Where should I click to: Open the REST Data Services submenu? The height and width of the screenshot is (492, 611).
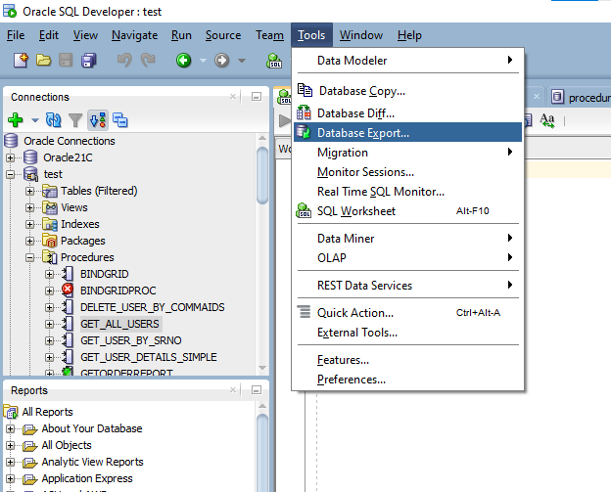407,286
